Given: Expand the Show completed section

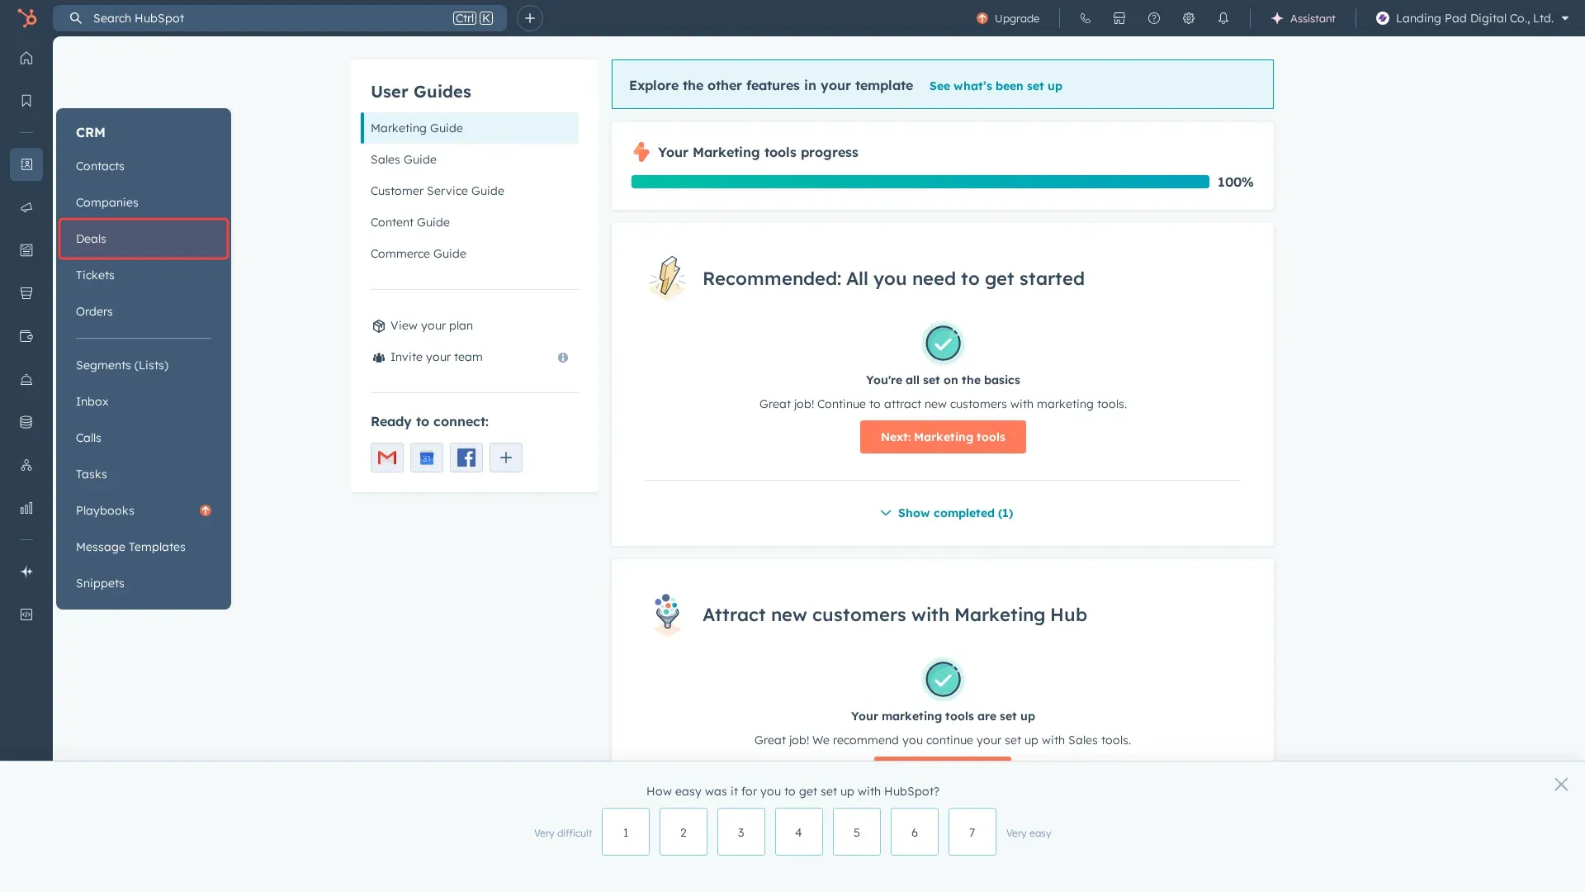Looking at the screenshot, I should pyautogui.click(x=945, y=512).
